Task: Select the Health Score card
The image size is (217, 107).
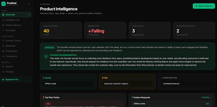Action: [61, 30]
